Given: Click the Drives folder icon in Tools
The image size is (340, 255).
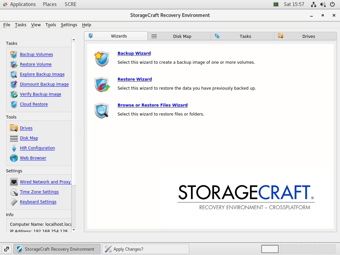Looking at the screenshot, I should coord(14,128).
